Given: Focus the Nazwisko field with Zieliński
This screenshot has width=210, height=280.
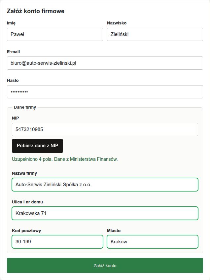Looking at the screenshot, I should pos(155,34).
